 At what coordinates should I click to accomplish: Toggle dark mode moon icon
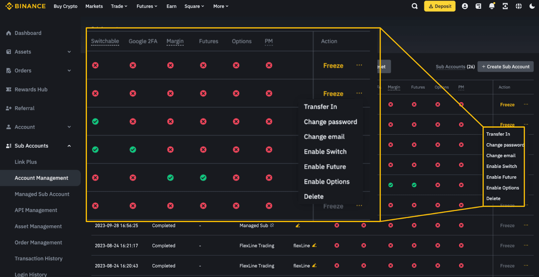pyautogui.click(x=532, y=6)
